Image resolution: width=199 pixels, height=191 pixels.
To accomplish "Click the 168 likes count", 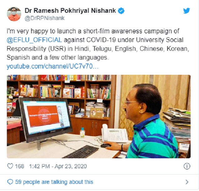I will 20,166.
